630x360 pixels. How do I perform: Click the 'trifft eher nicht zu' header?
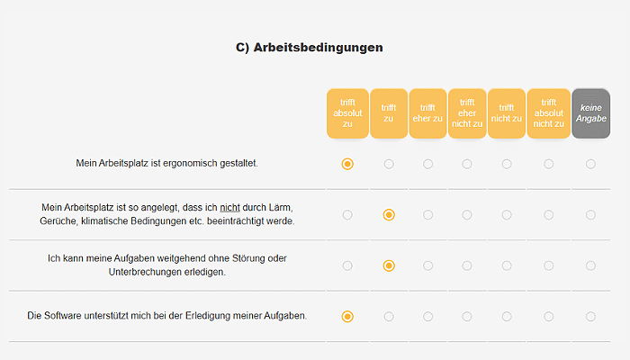[x=467, y=113]
